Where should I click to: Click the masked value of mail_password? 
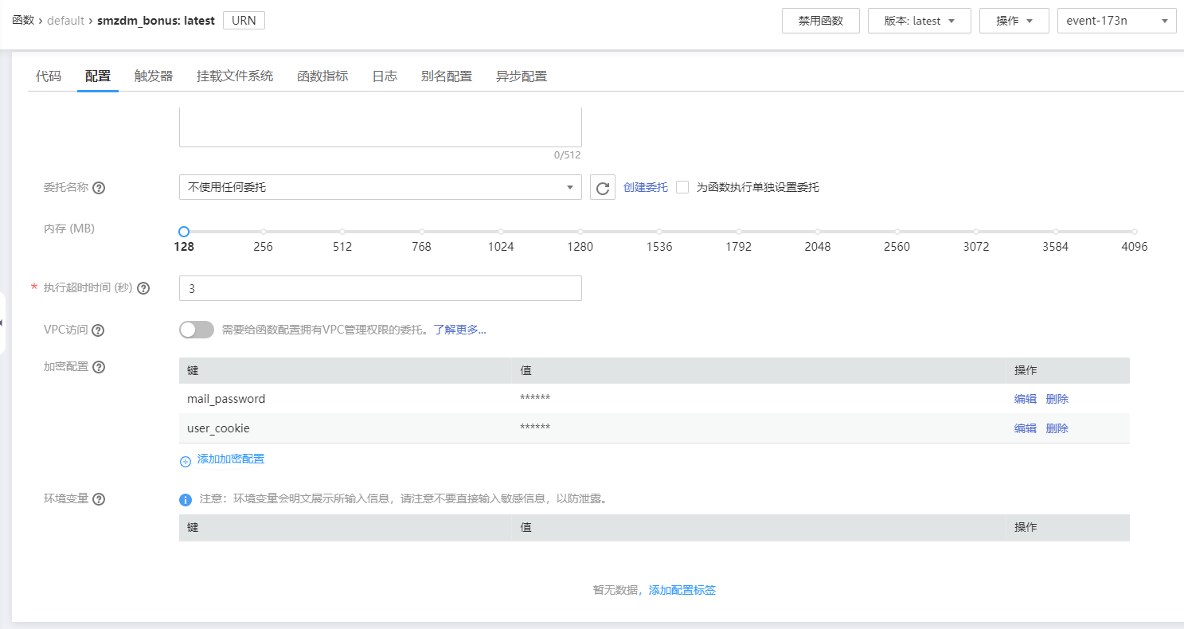(x=535, y=399)
